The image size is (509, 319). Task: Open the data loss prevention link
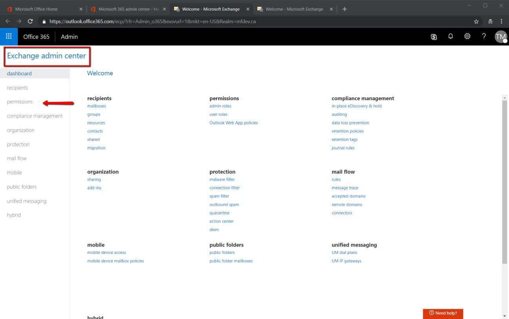[350, 123]
